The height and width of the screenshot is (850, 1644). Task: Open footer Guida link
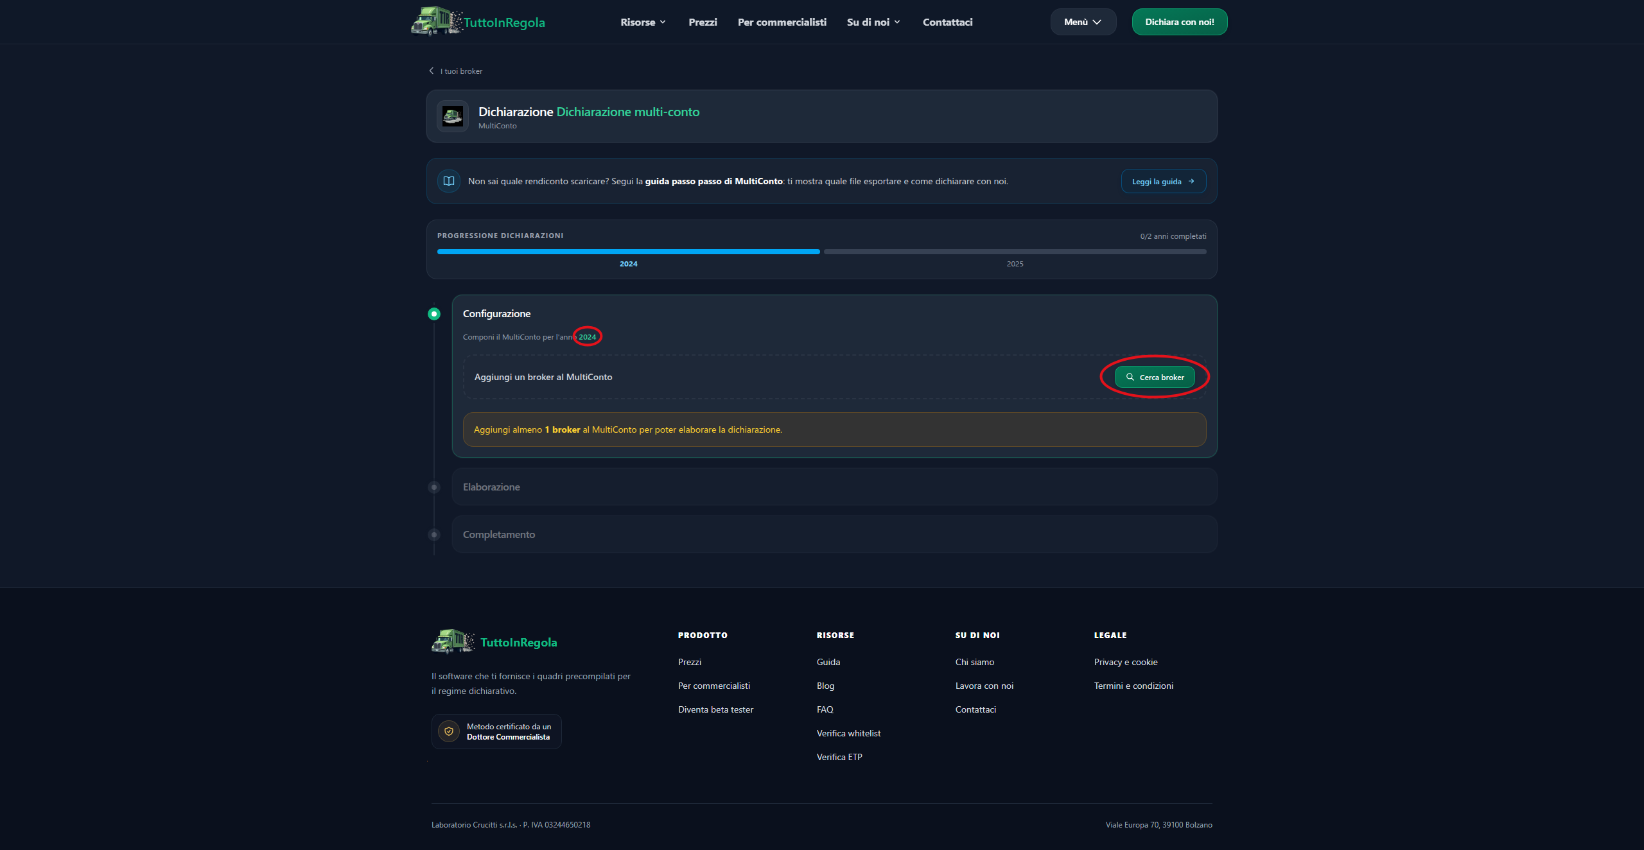(828, 662)
